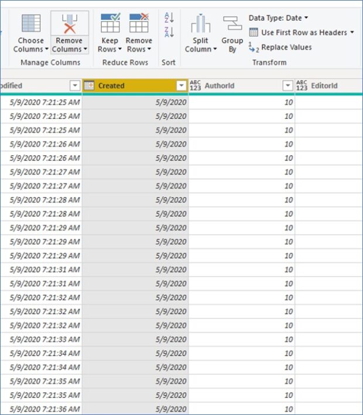Click the ABC123 type icon for AuthorId

196,85
